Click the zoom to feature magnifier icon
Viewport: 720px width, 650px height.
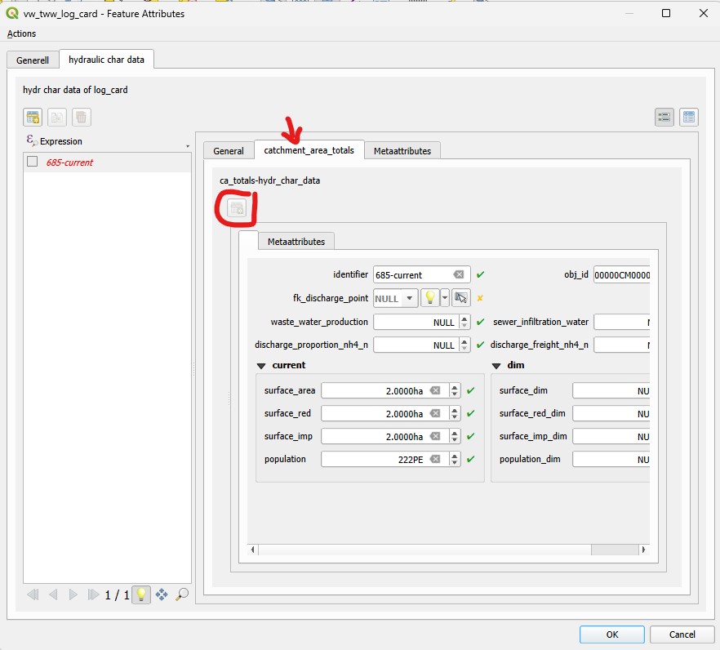tap(182, 595)
